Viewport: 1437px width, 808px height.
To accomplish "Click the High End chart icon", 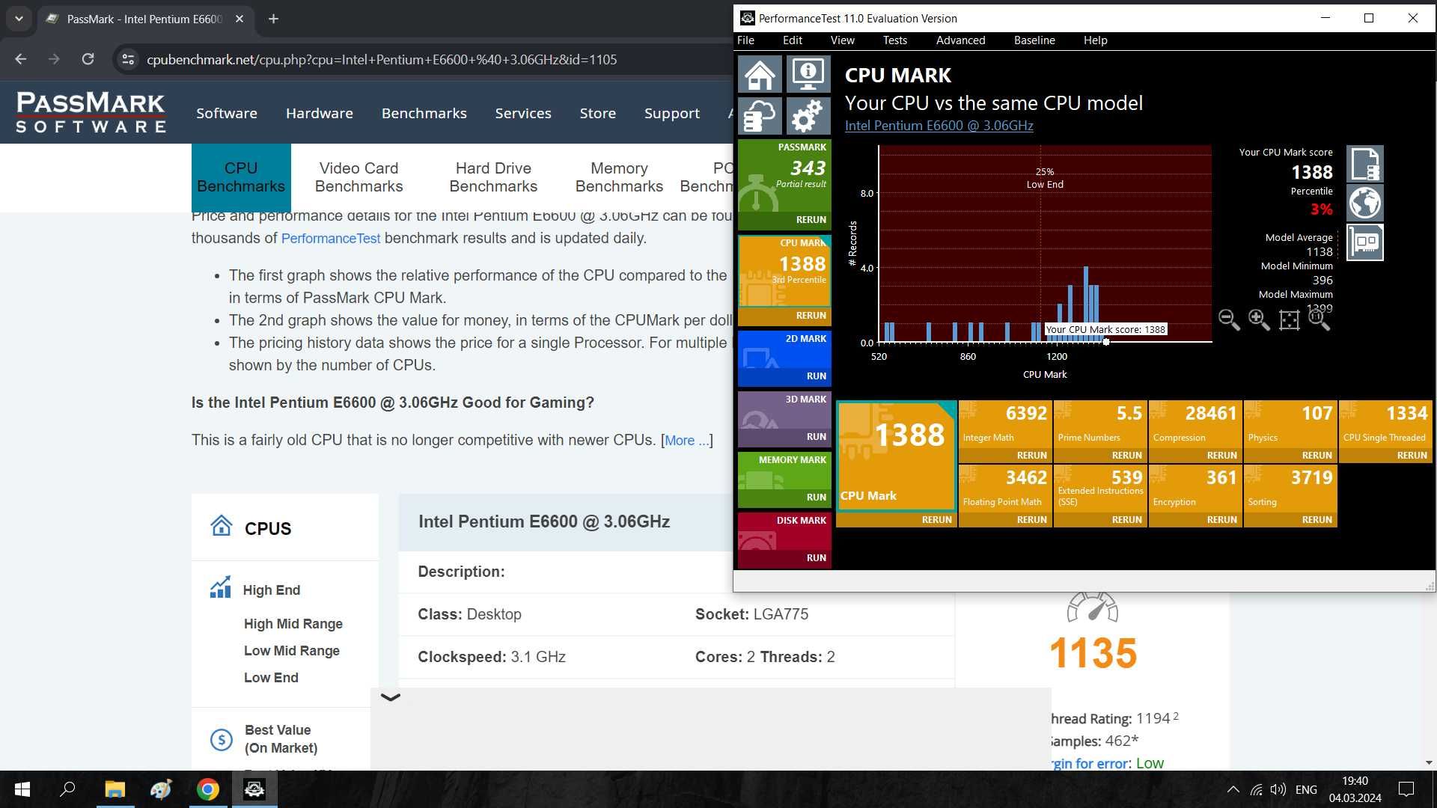I will pyautogui.click(x=220, y=588).
